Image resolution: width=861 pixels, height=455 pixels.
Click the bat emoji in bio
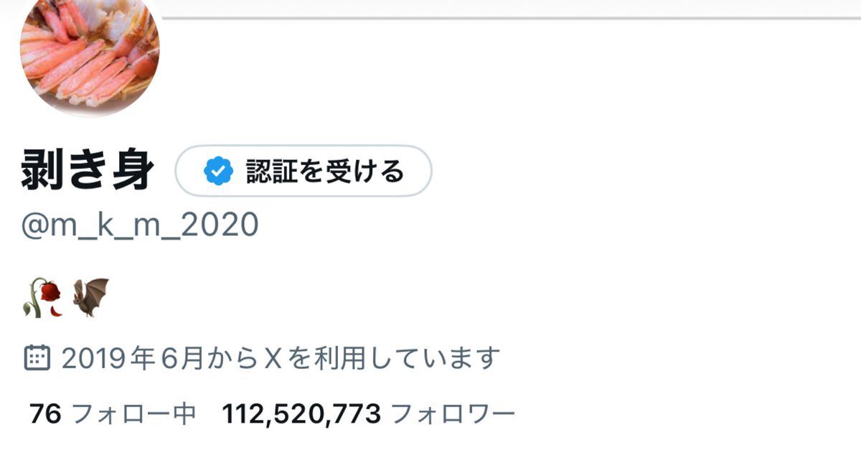[x=90, y=296]
